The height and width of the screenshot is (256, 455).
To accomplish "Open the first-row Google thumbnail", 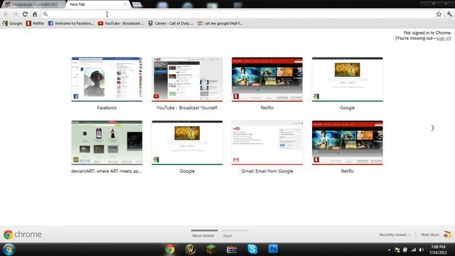I will click(348, 80).
